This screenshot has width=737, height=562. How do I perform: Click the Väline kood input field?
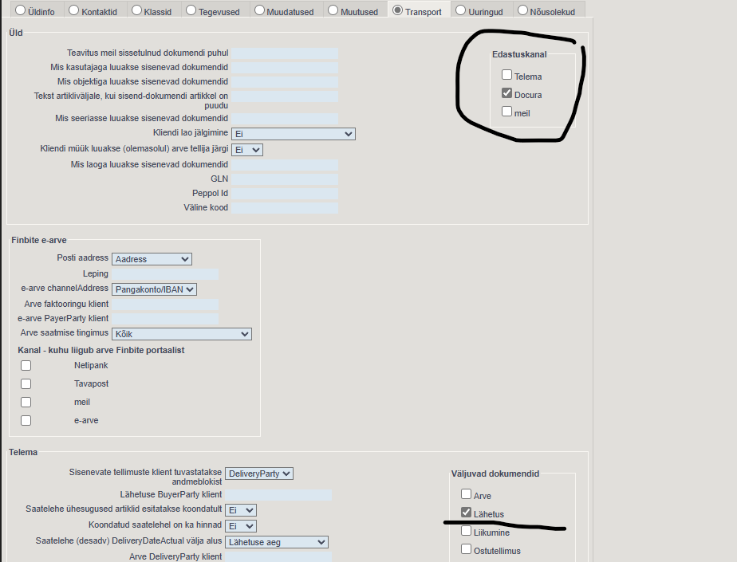pos(285,208)
